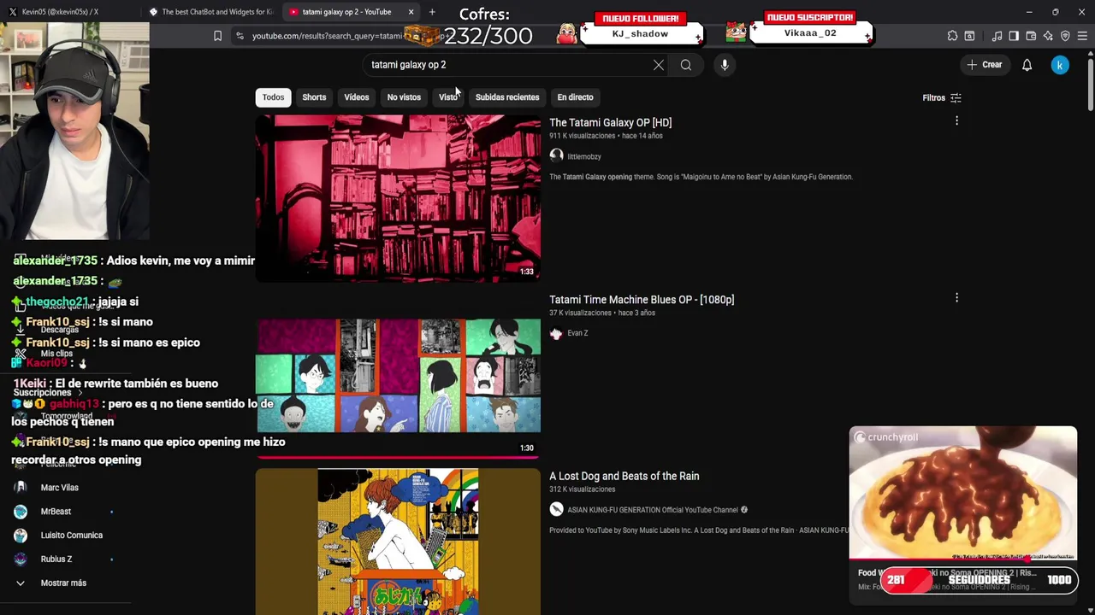Click the crunchyroll miniplayer video
The image size is (1095, 615).
(x=962, y=493)
